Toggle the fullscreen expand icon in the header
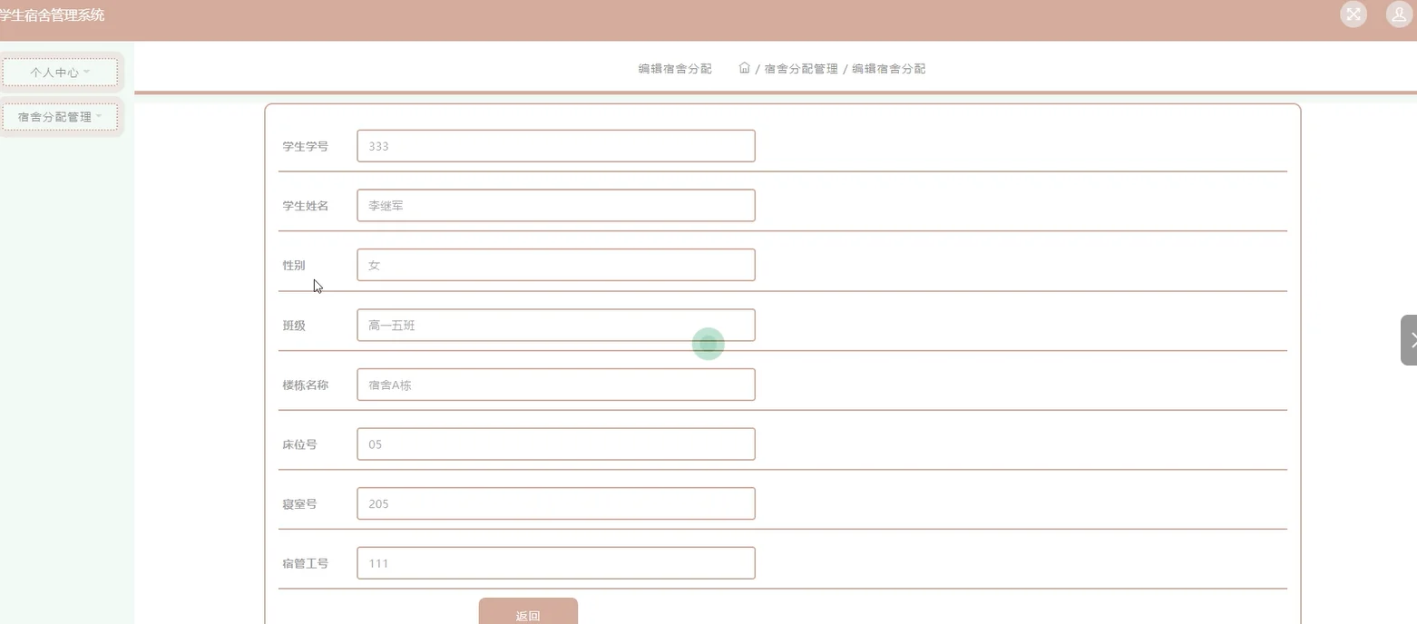Screen dimensions: 1417x624 1353,15
